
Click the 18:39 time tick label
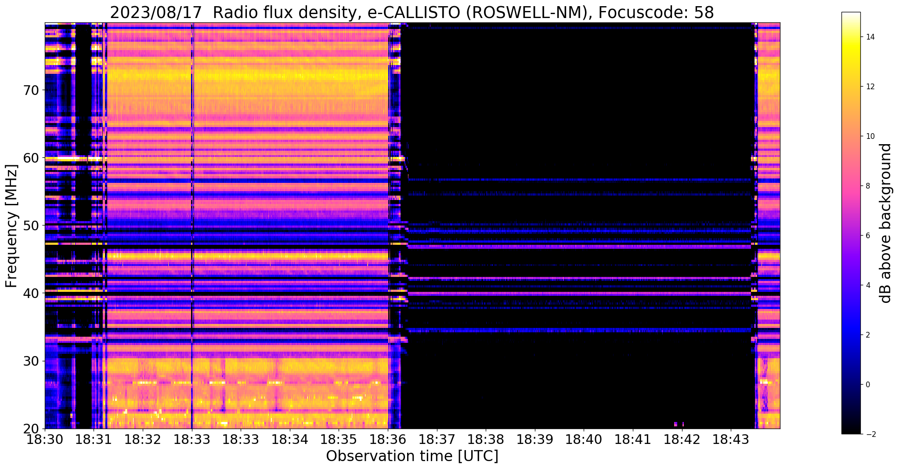click(535, 440)
